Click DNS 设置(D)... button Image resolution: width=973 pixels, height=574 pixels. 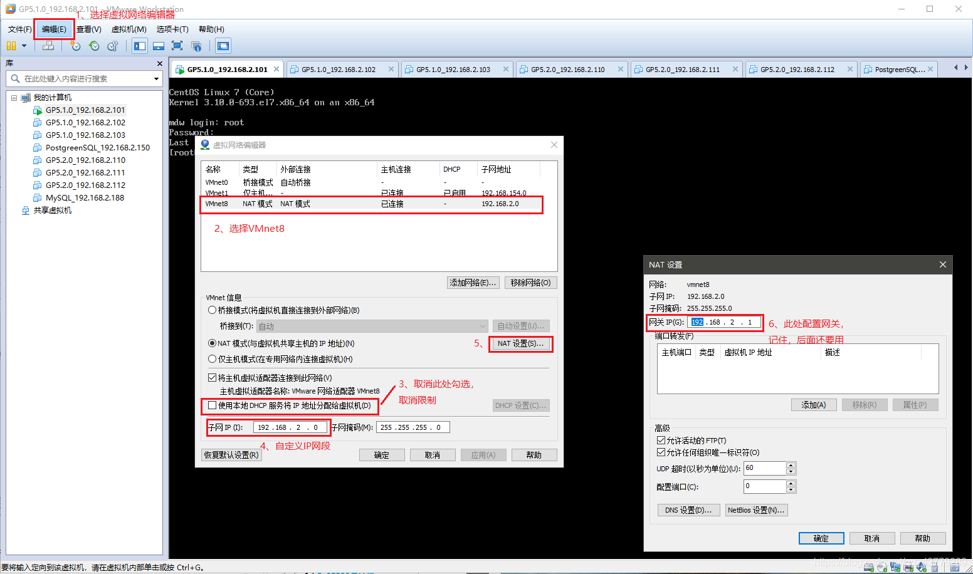(x=688, y=510)
